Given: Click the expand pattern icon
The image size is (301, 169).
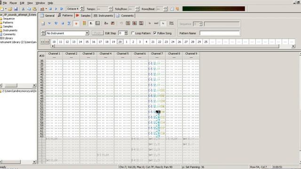Looking at the screenshot, I should coord(135,23).
